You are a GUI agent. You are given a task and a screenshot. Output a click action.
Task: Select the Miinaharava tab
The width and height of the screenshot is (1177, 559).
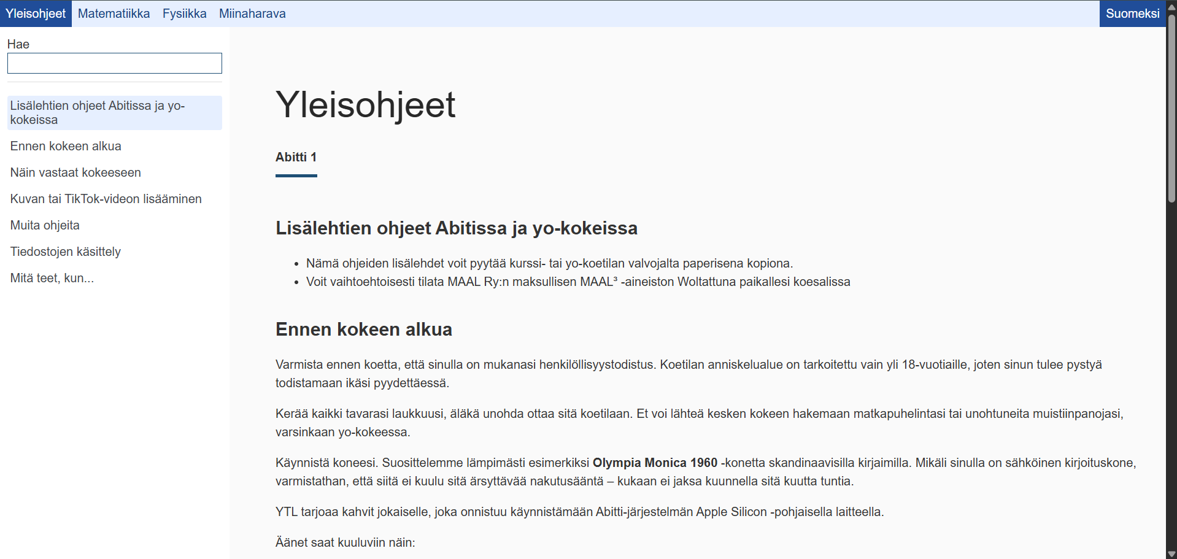pyautogui.click(x=252, y=13)
